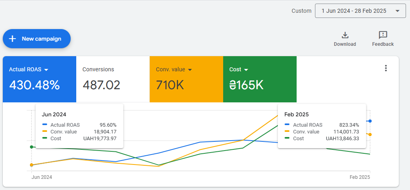Expand the Cost metric dropdown
This screenshot has height=190, width=410.
tap(246, 70)
